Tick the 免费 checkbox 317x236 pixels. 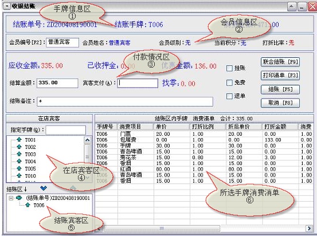229,82
